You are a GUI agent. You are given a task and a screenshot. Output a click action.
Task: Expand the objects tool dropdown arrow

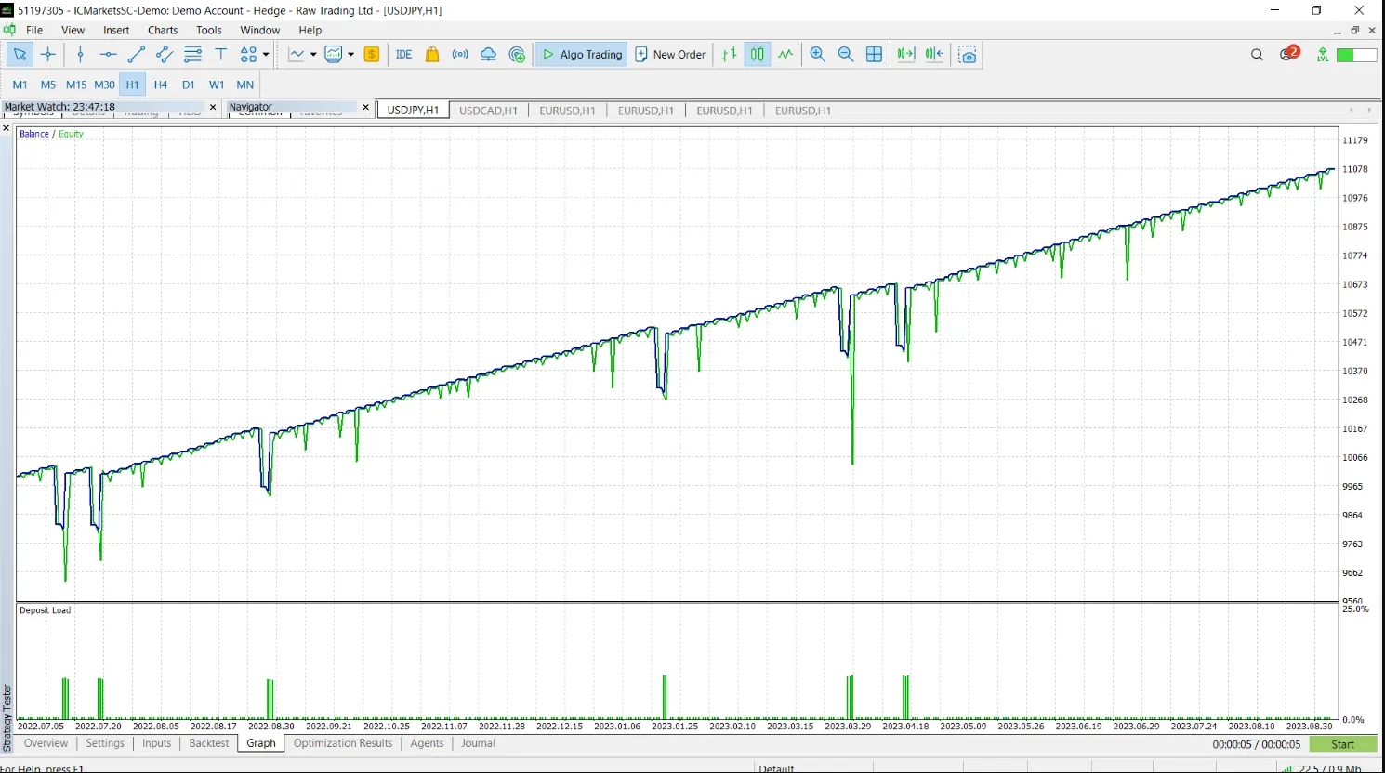266,55
